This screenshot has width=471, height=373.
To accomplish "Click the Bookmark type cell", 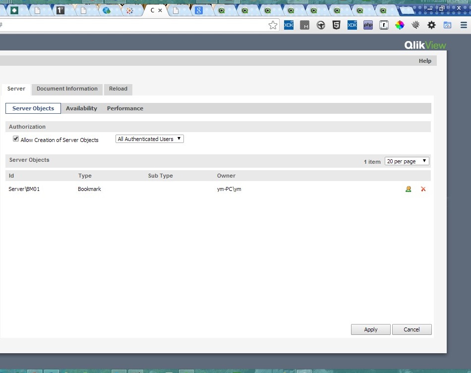I will coord(89,189).
